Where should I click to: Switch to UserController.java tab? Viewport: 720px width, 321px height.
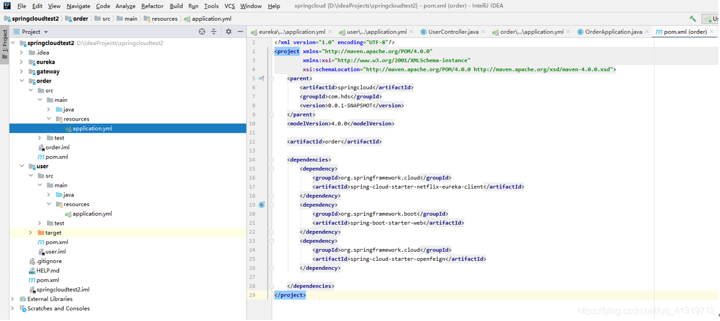[453, 32]
